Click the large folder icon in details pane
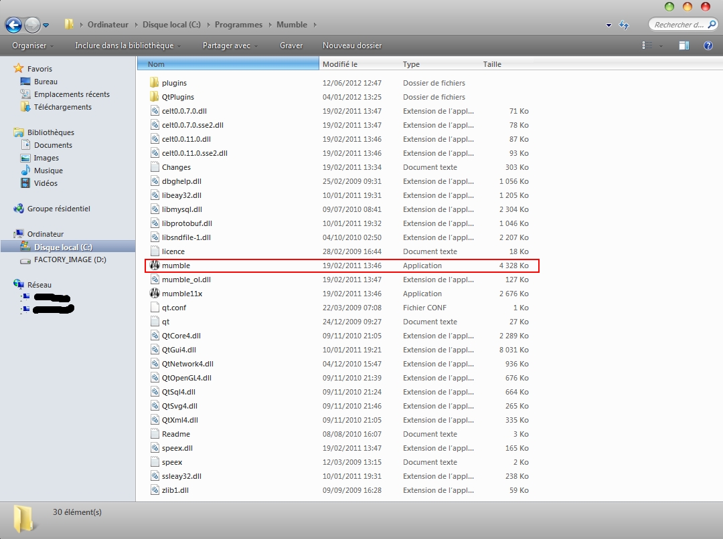723x539 pixels. (23, 519)
